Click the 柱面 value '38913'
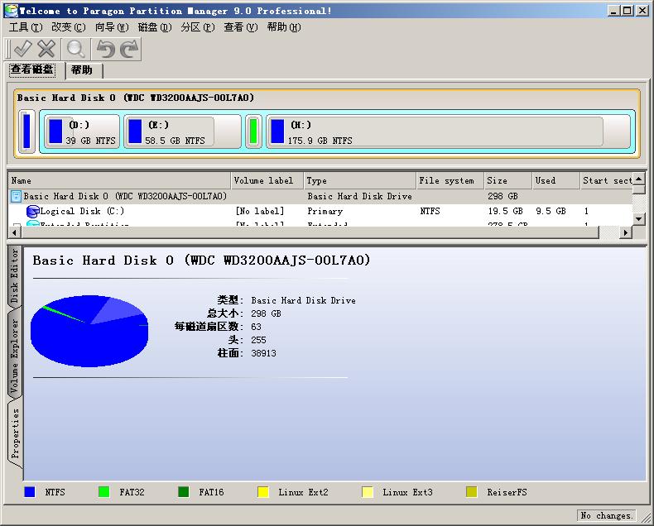 [x=263, y=353]
